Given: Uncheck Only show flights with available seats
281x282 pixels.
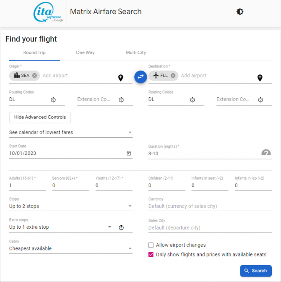Looking at the screenshot, I should click(151, 255).
